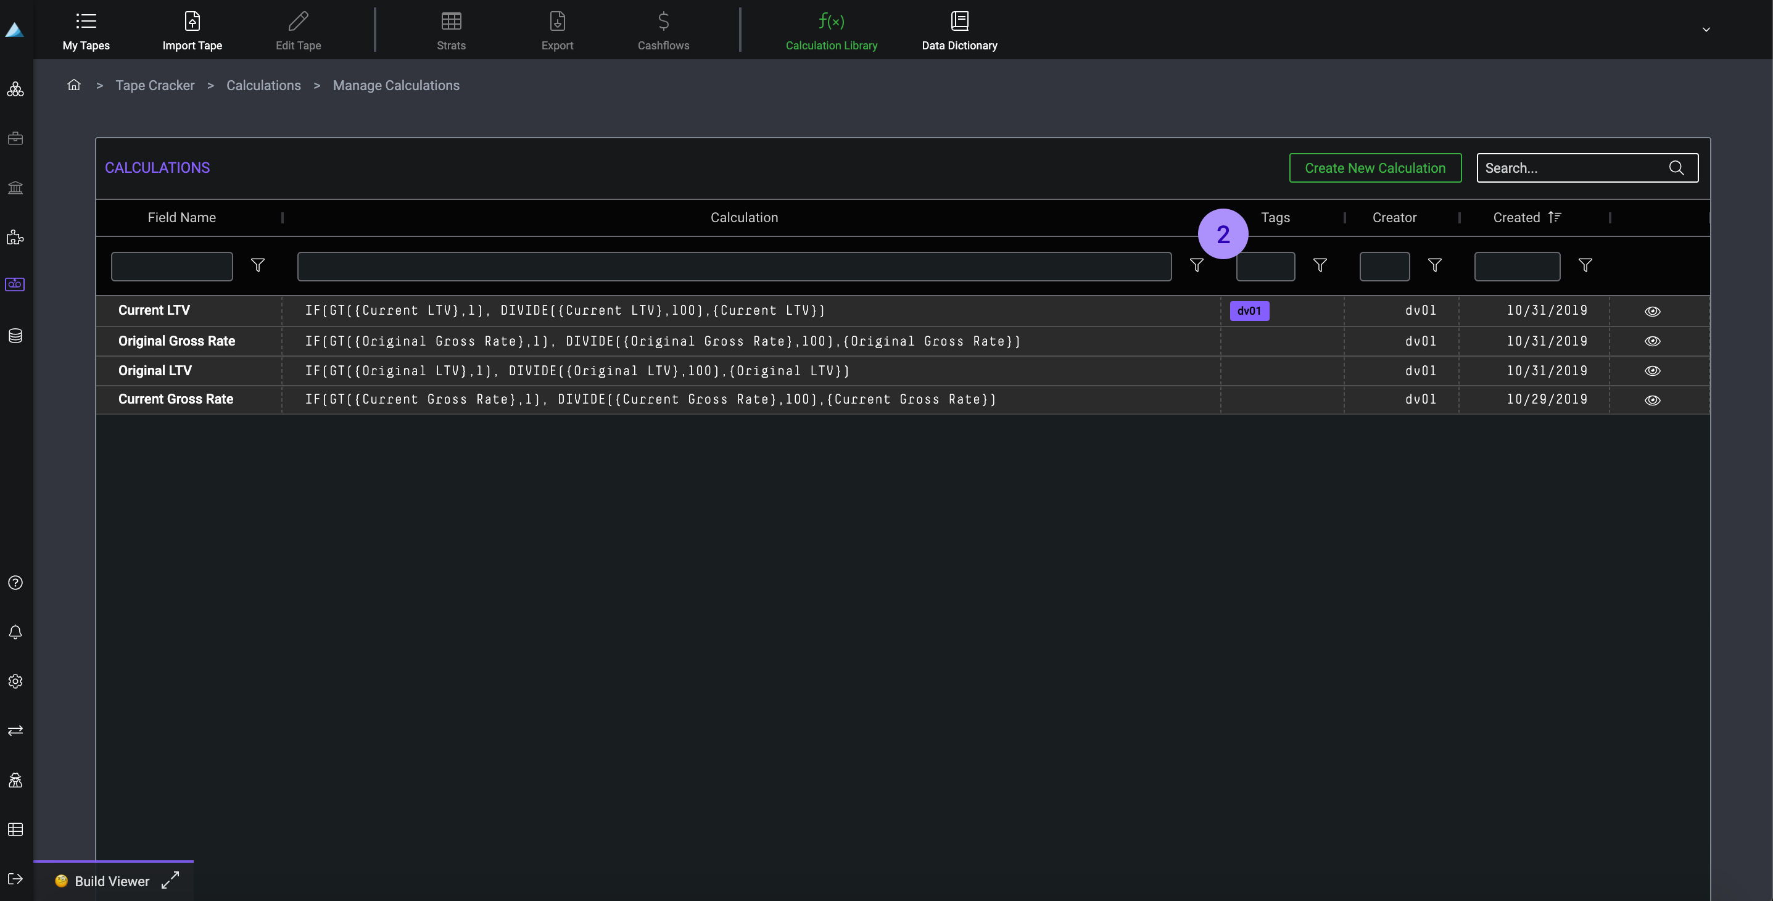Click Create New Calculation button

pyautogui.click(x=1374, y=168)
